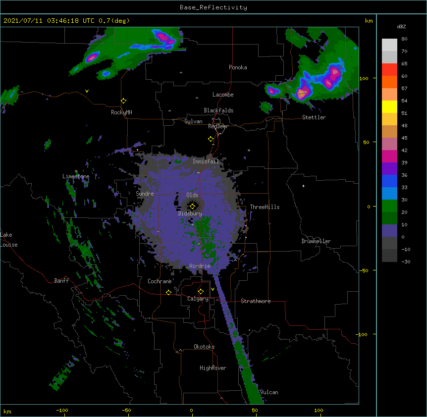Screen dimensions: 427x417
Task: Click the Vulcan town label
Action: click(269, 392)
